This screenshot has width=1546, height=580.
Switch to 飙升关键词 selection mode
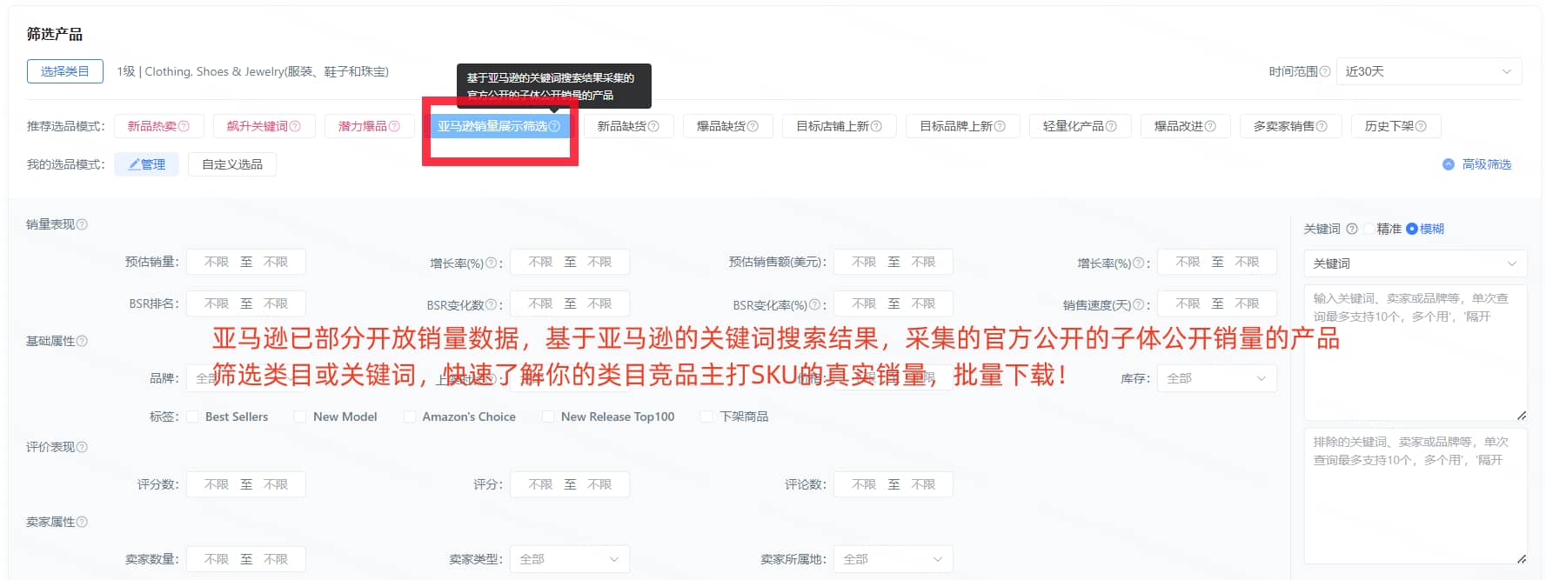coord(263,126)
